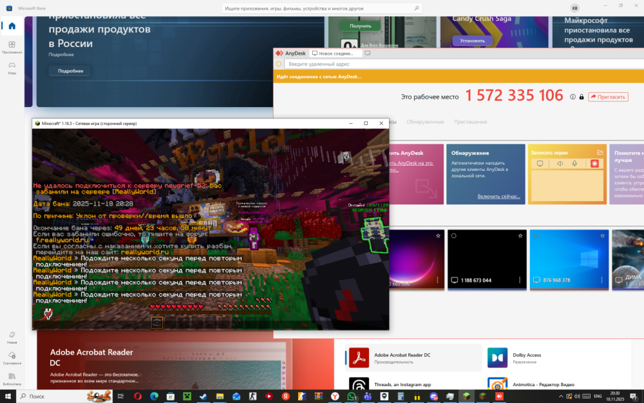Click the green Получить button
644x403 pixels.
360,26
